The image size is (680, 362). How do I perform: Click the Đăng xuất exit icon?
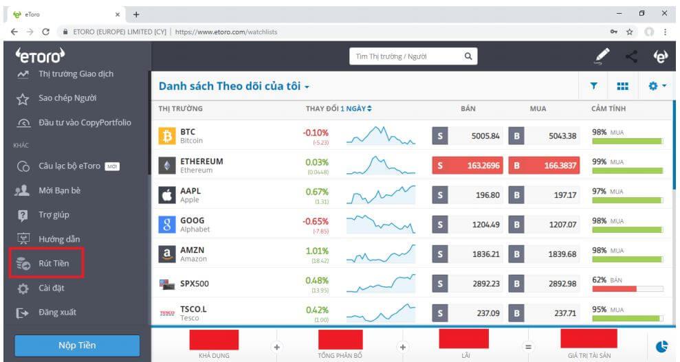tap(22, 313)
